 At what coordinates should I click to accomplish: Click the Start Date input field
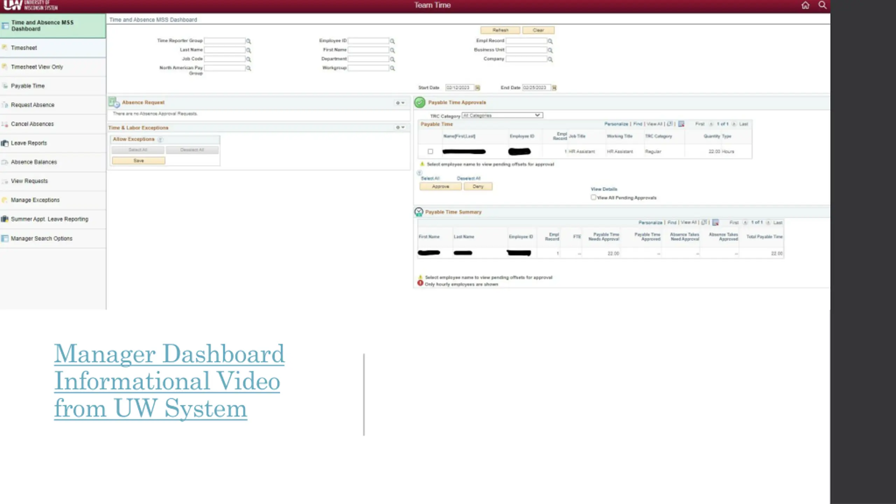(x=460, y=88)
